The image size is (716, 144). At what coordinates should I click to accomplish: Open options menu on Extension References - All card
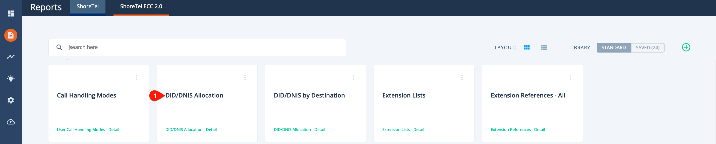570,77
